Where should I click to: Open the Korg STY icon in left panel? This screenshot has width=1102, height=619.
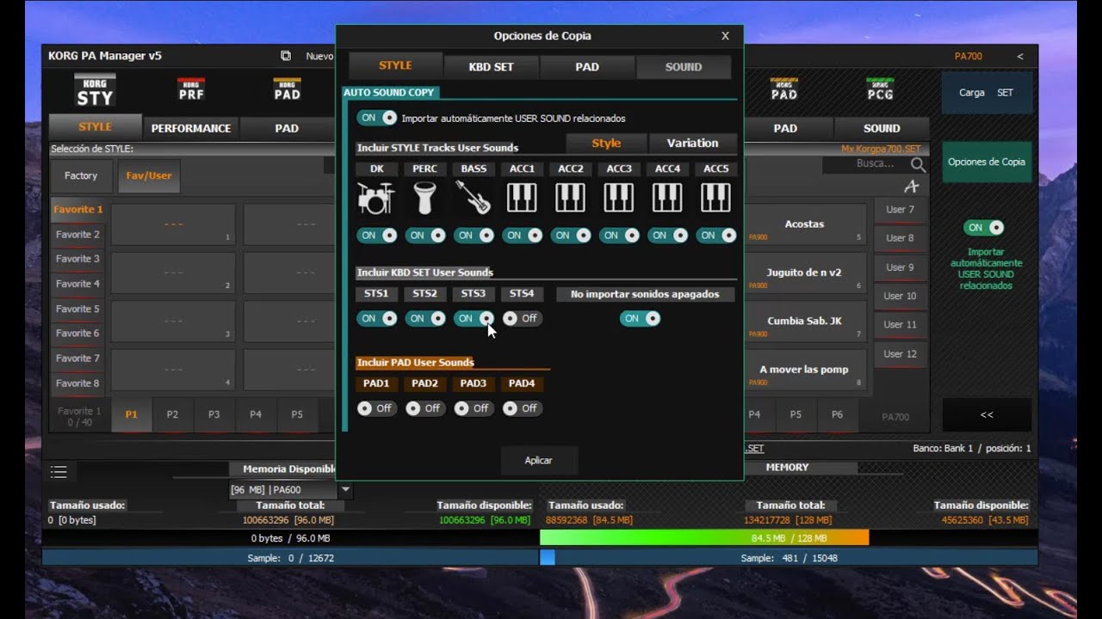coord(95,91)
